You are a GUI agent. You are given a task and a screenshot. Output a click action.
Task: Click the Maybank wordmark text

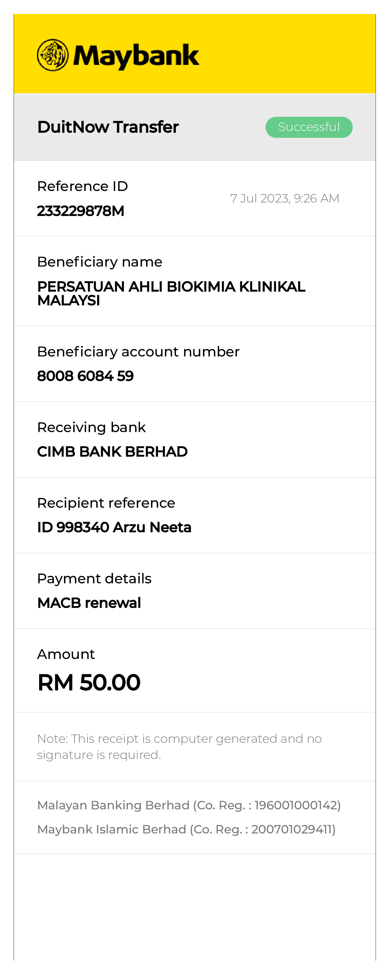click(x=136, y=56)
